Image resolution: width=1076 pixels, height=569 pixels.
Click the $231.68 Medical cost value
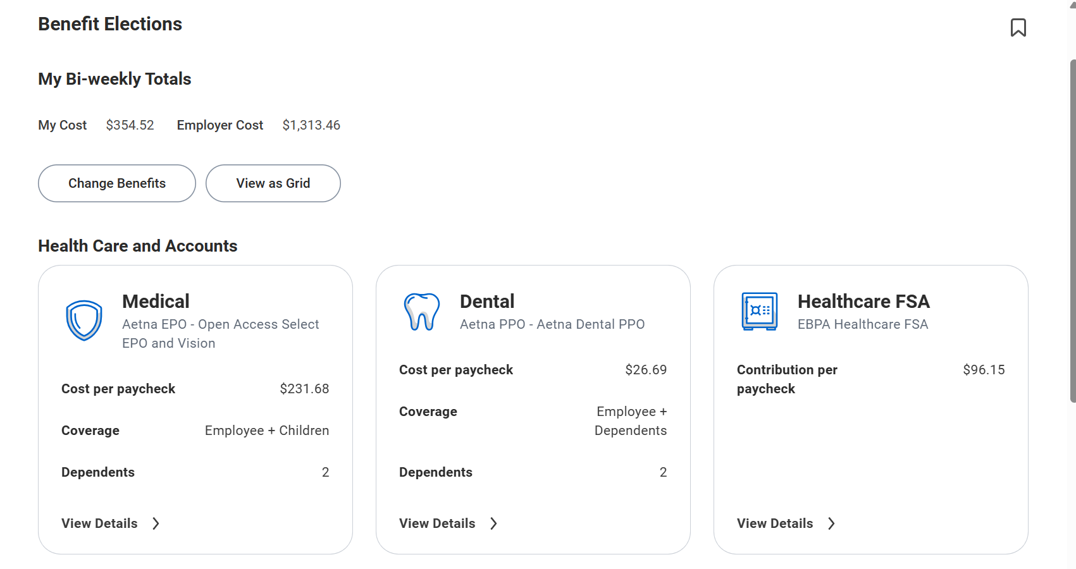coord(304,389)
